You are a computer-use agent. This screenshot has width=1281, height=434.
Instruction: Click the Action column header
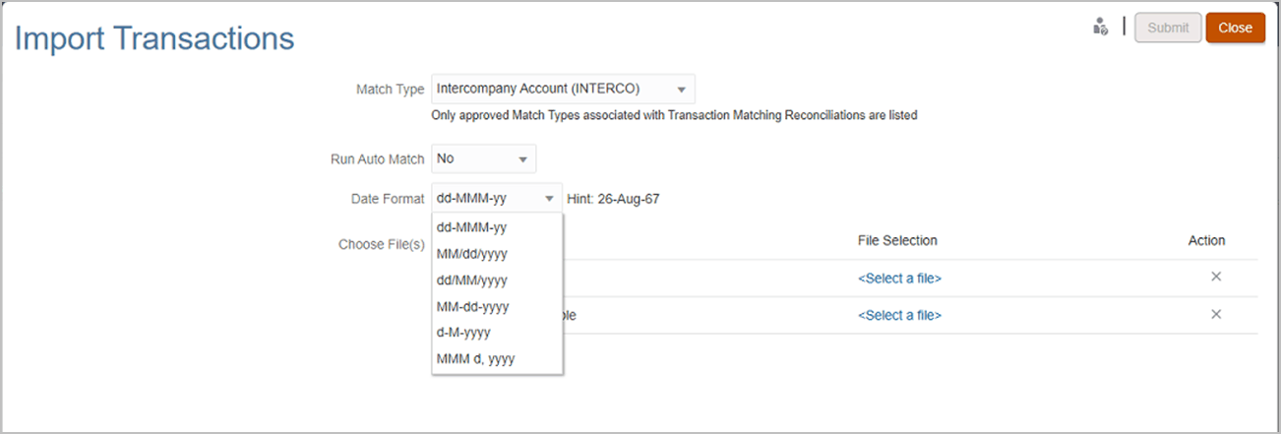pos(1206,240)
